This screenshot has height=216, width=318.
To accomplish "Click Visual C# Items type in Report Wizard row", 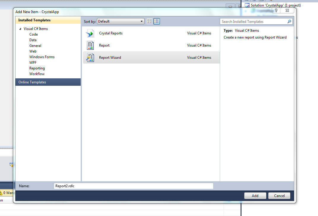I will (199, 58).
